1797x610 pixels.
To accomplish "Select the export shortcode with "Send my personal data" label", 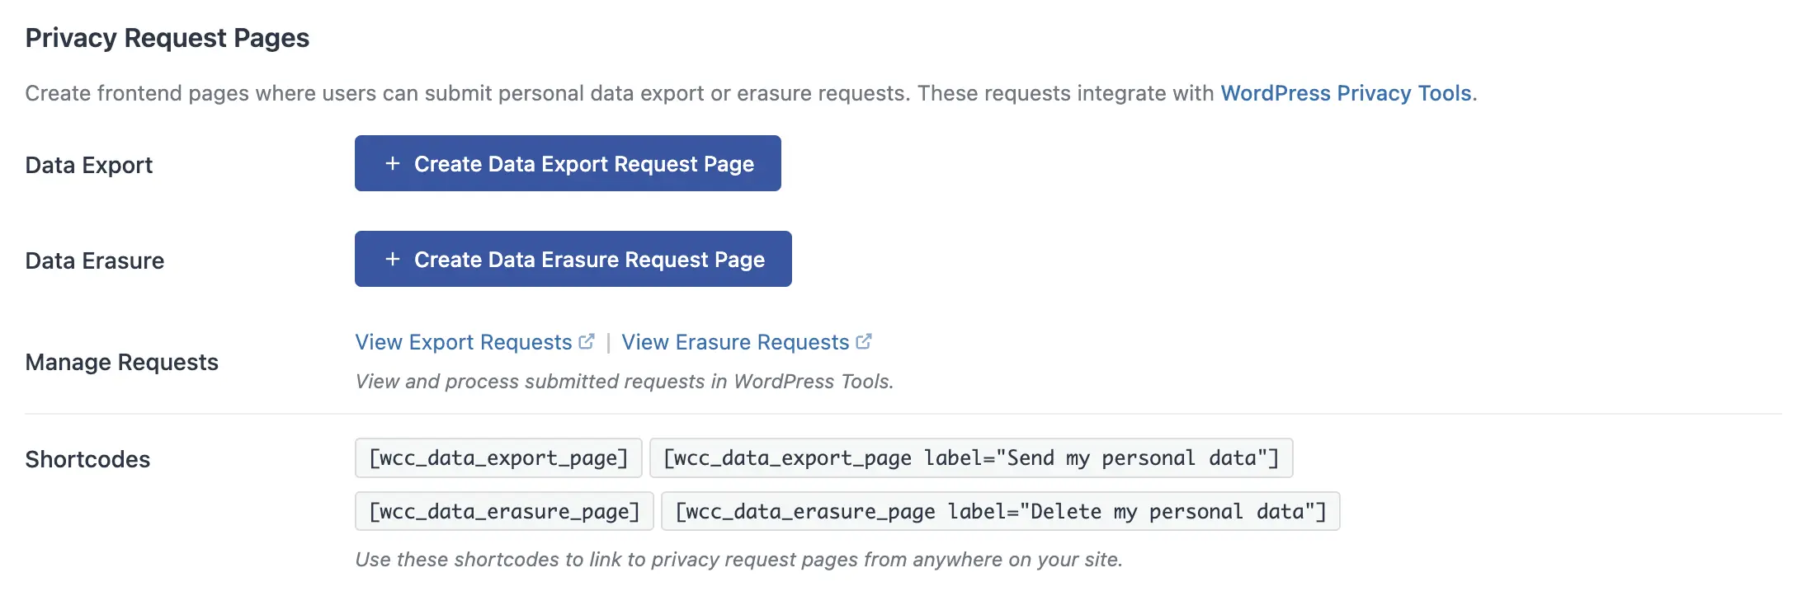I will [971, 457].
